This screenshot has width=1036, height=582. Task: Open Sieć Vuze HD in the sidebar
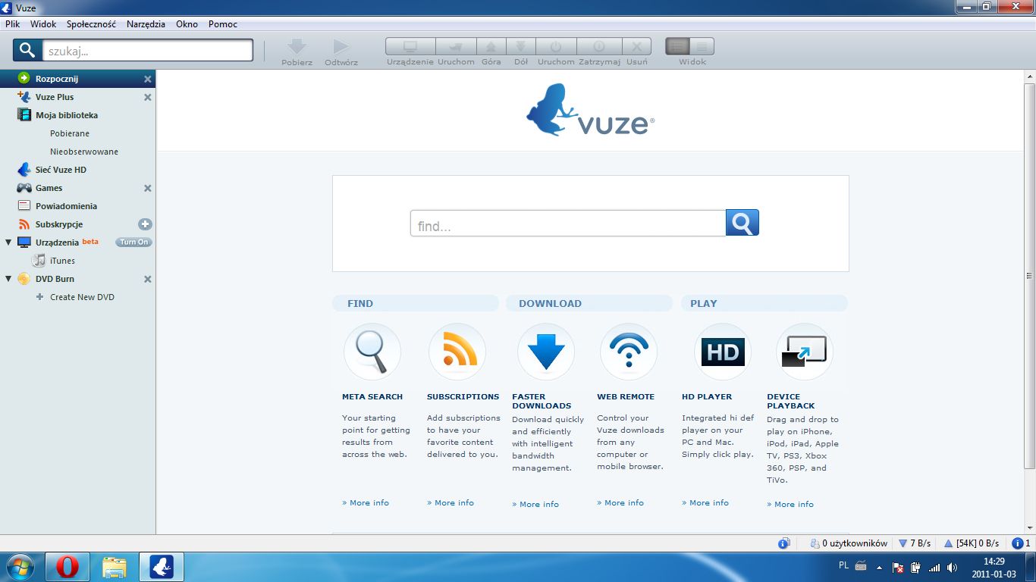pyautogui.click(x=61, y=170)
